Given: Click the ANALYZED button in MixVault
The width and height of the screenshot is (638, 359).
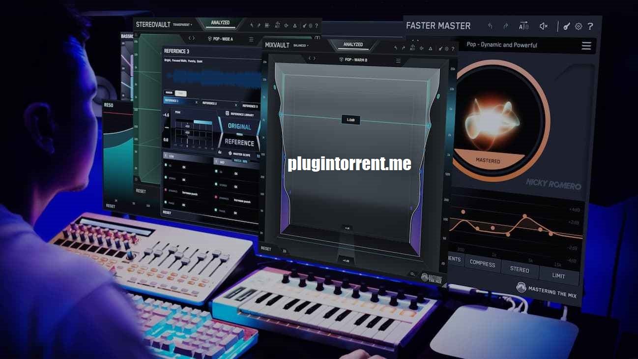Looking at the screenshot, I should 353,45.
